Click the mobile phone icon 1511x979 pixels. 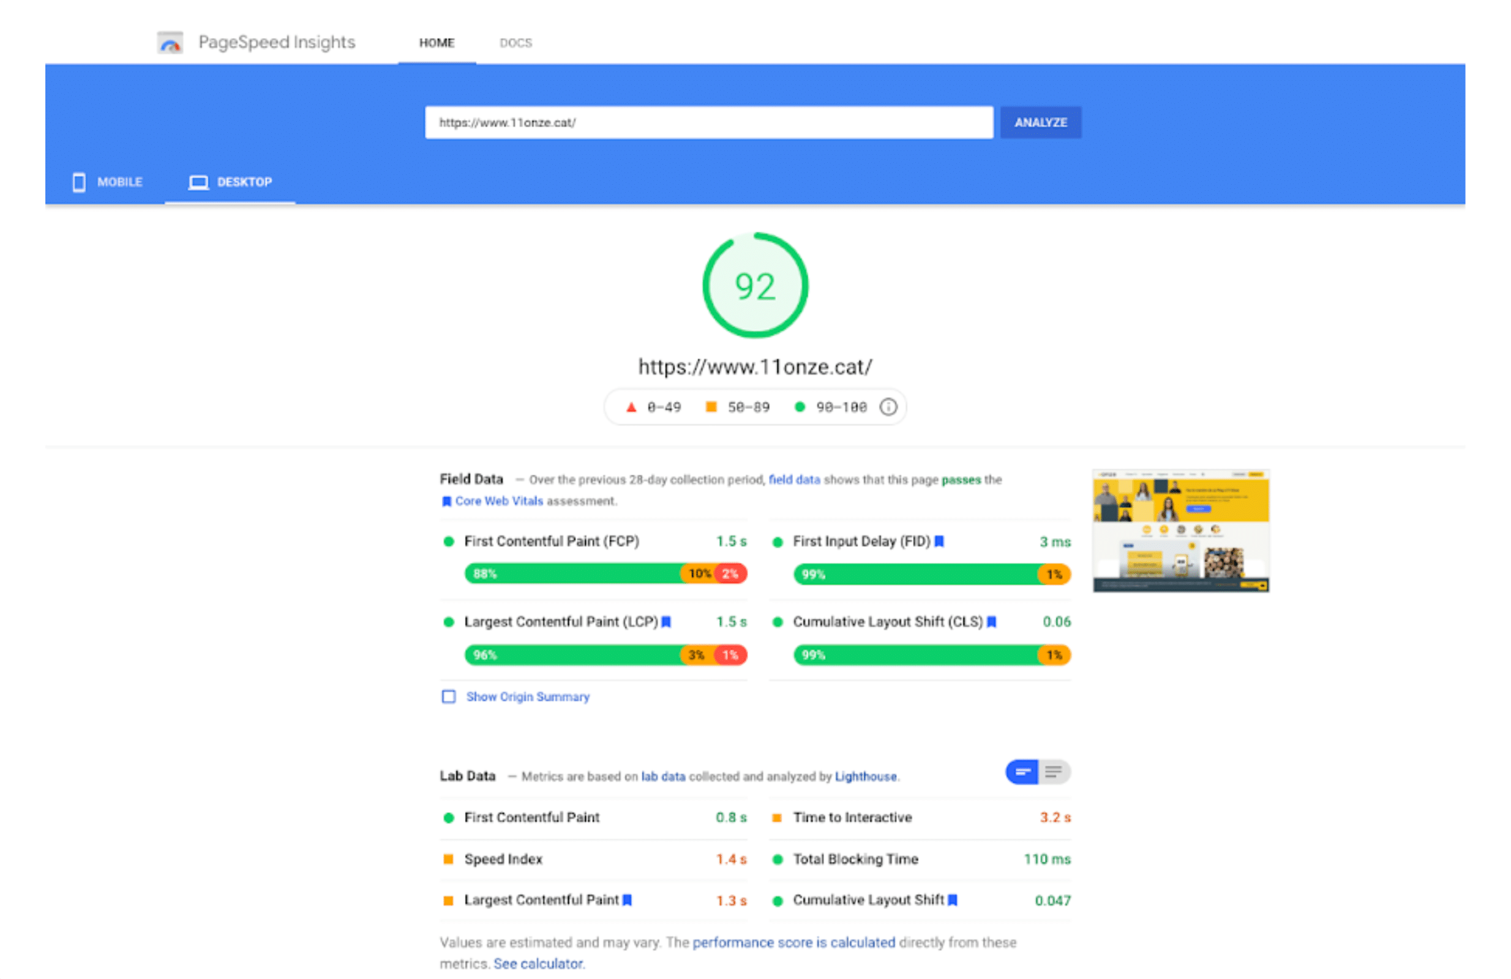click(79, 182)
